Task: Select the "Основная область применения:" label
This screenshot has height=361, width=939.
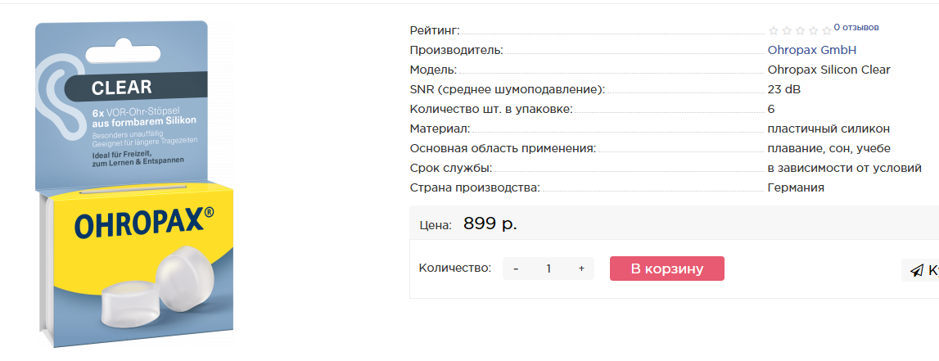Action: click(x=503, y=148)
